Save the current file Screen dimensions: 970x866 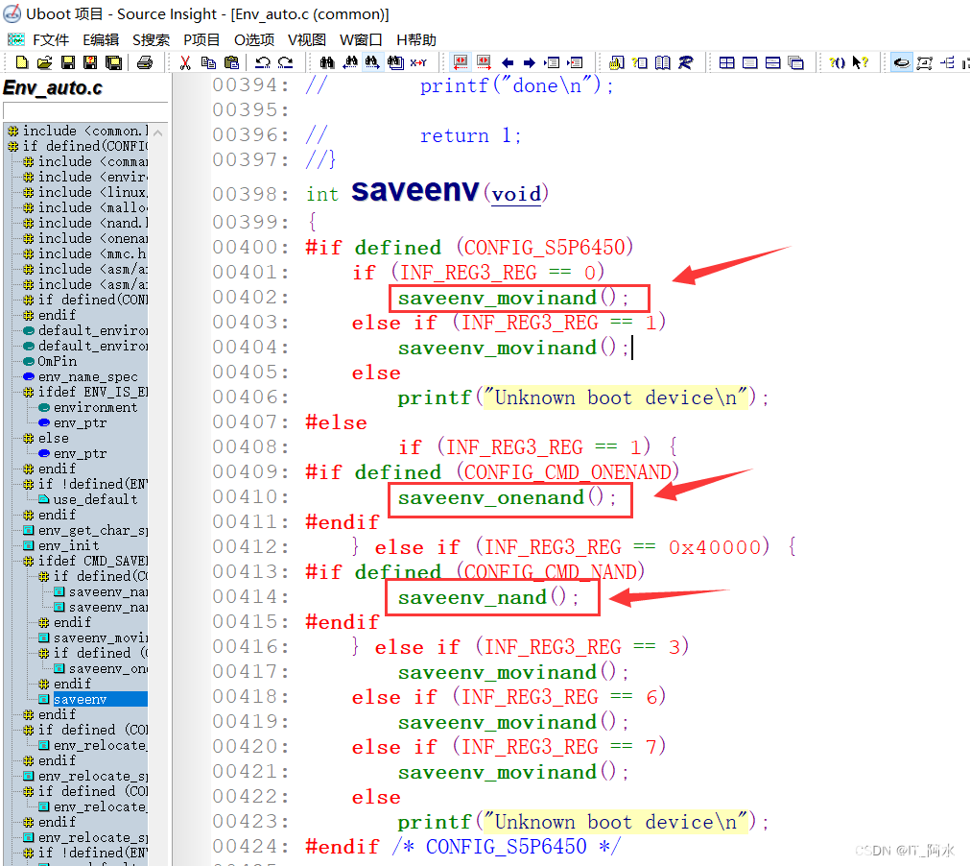66,62
